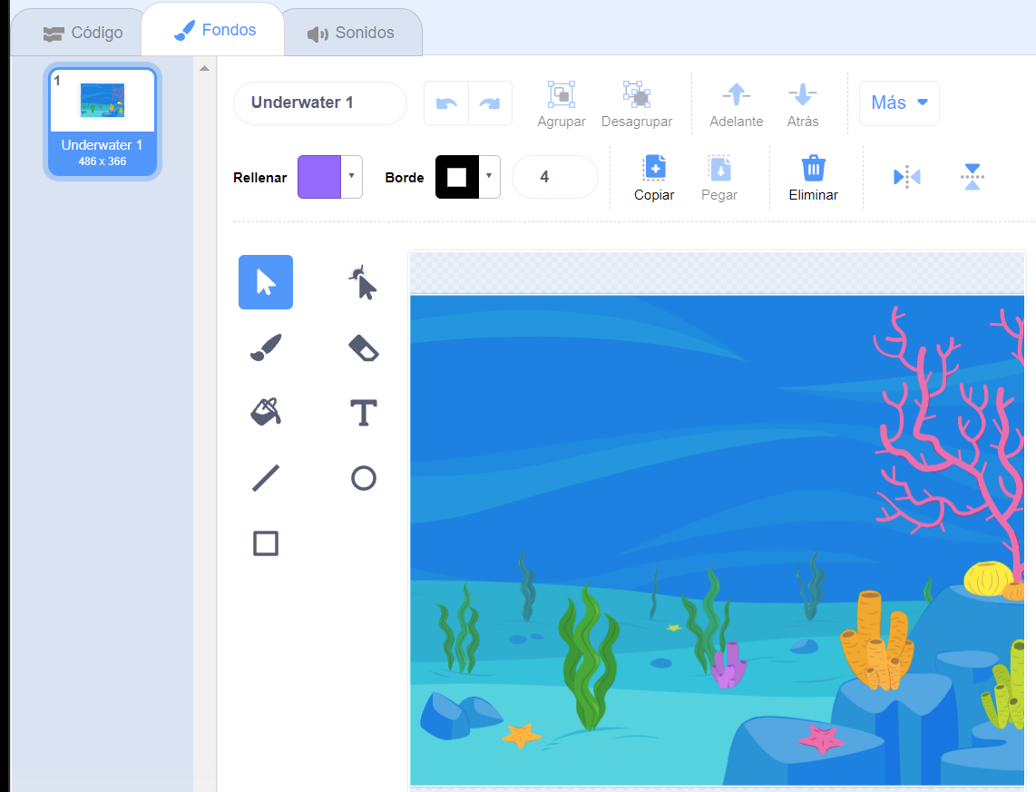Click the orange tube sponge on canvas
This screenshot has height=792, width=1036.
877,642
